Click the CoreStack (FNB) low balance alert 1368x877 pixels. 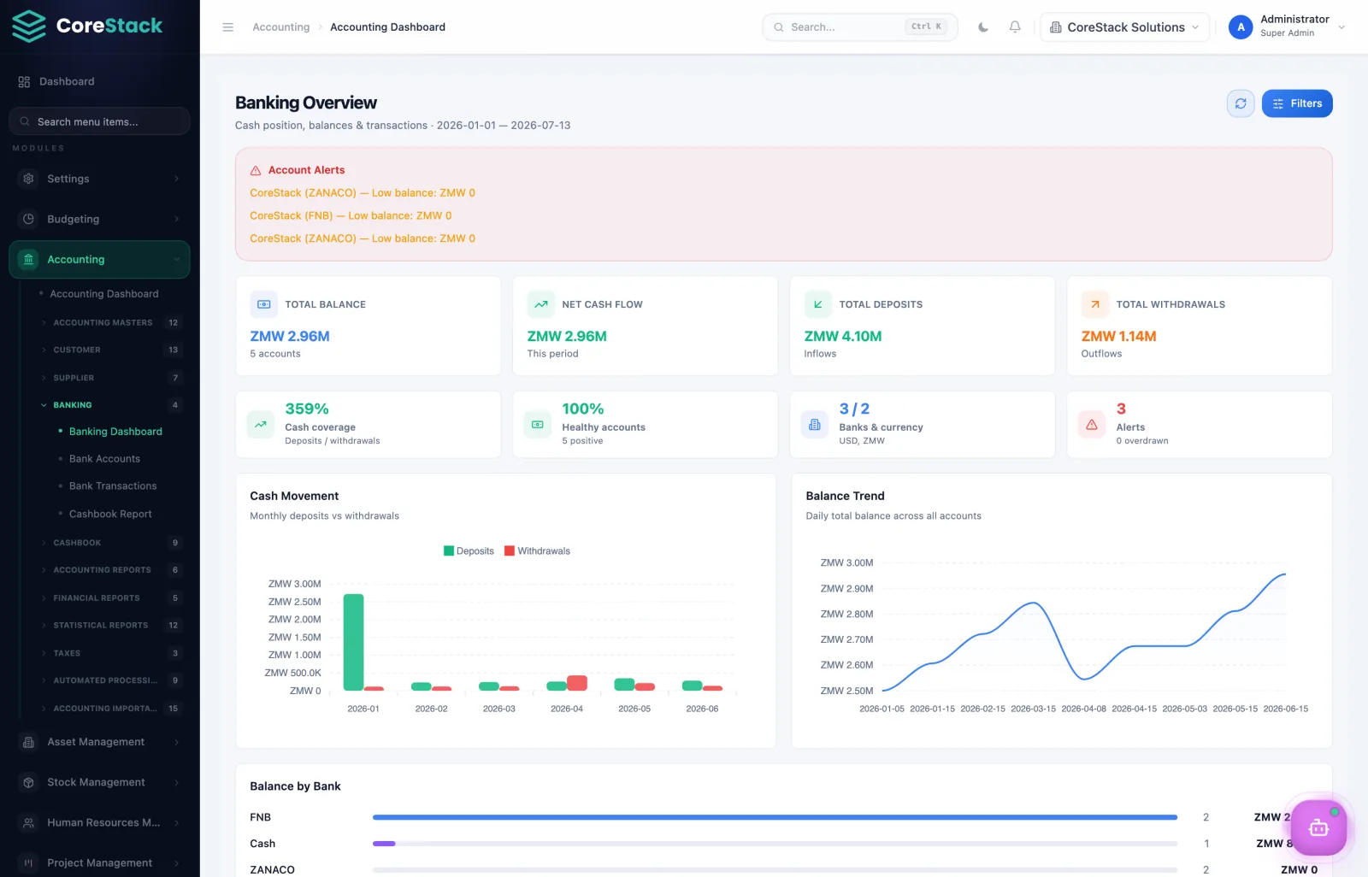pyautogui.click(x=351, y=215)
